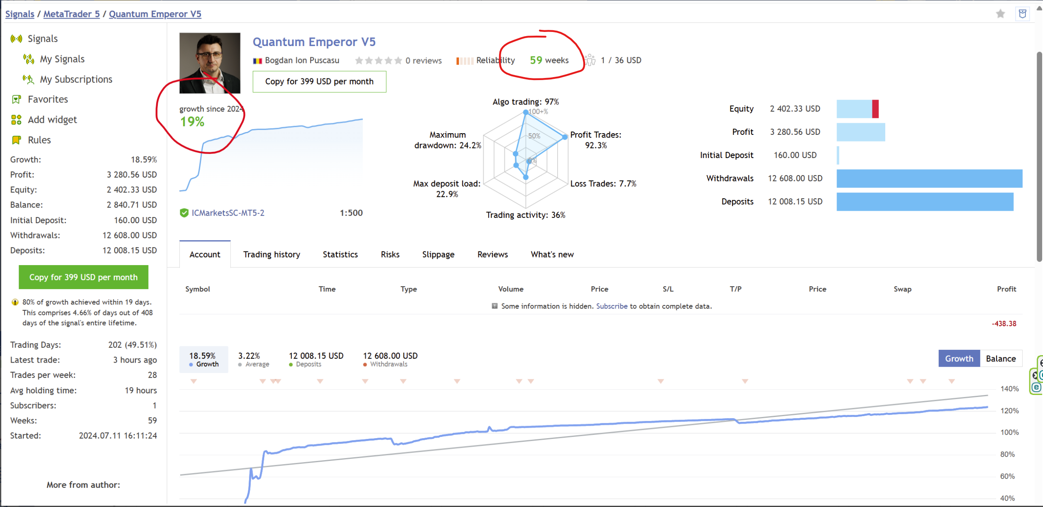
Task: Open the MetaTrader 5 breadcrumb link
Action: click(x=71, y=14)
